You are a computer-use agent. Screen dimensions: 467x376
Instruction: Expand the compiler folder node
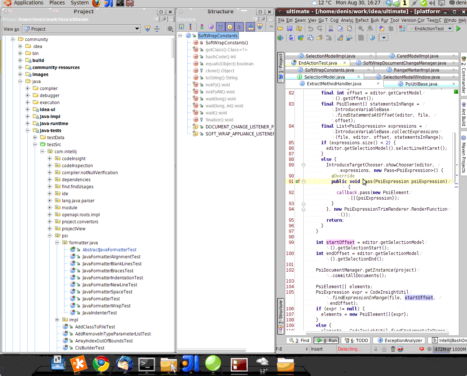[28, 88]
